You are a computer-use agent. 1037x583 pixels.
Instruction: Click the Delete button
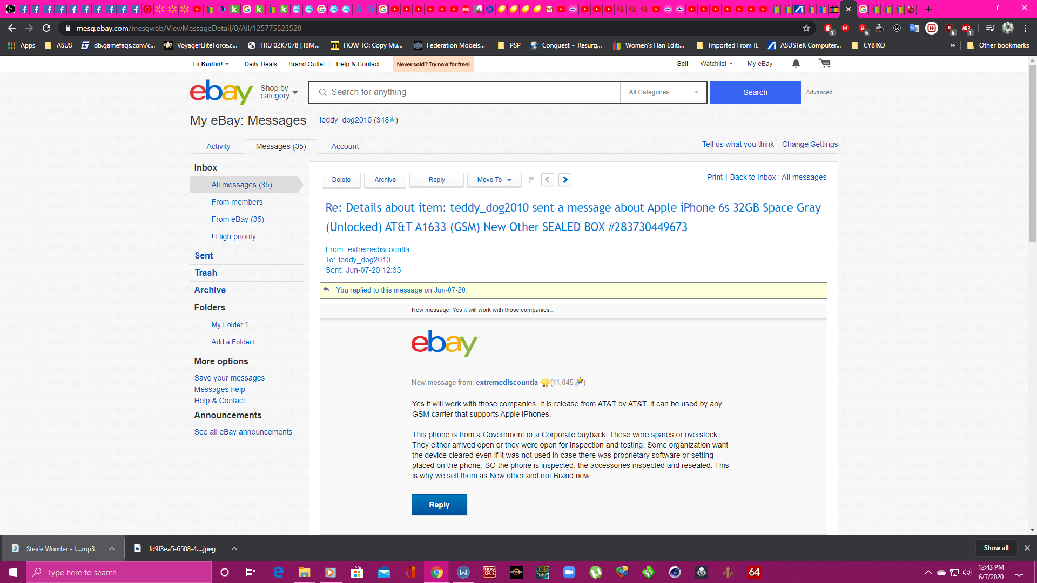pos(341,180)
